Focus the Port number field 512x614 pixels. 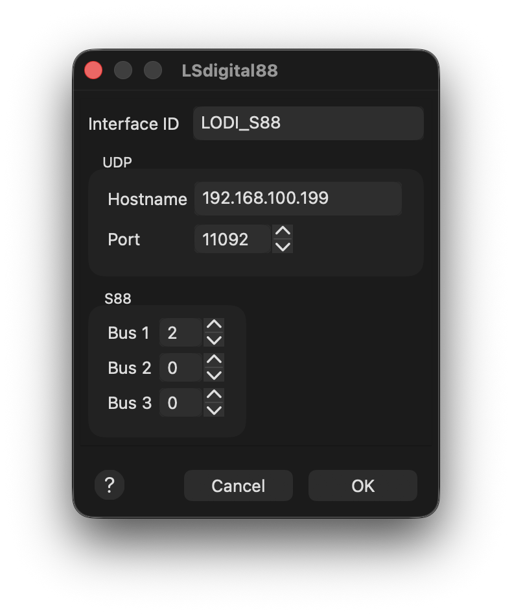231,239
